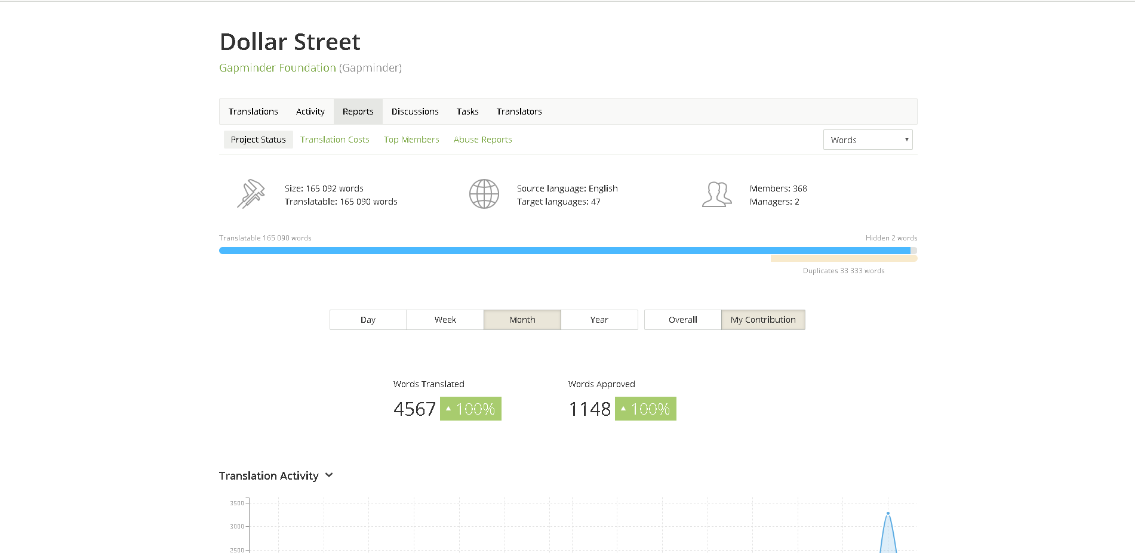Click the globe languages icon
Image resolution: width=1135 pixels, height=553 pixels.
pos(484,194)
